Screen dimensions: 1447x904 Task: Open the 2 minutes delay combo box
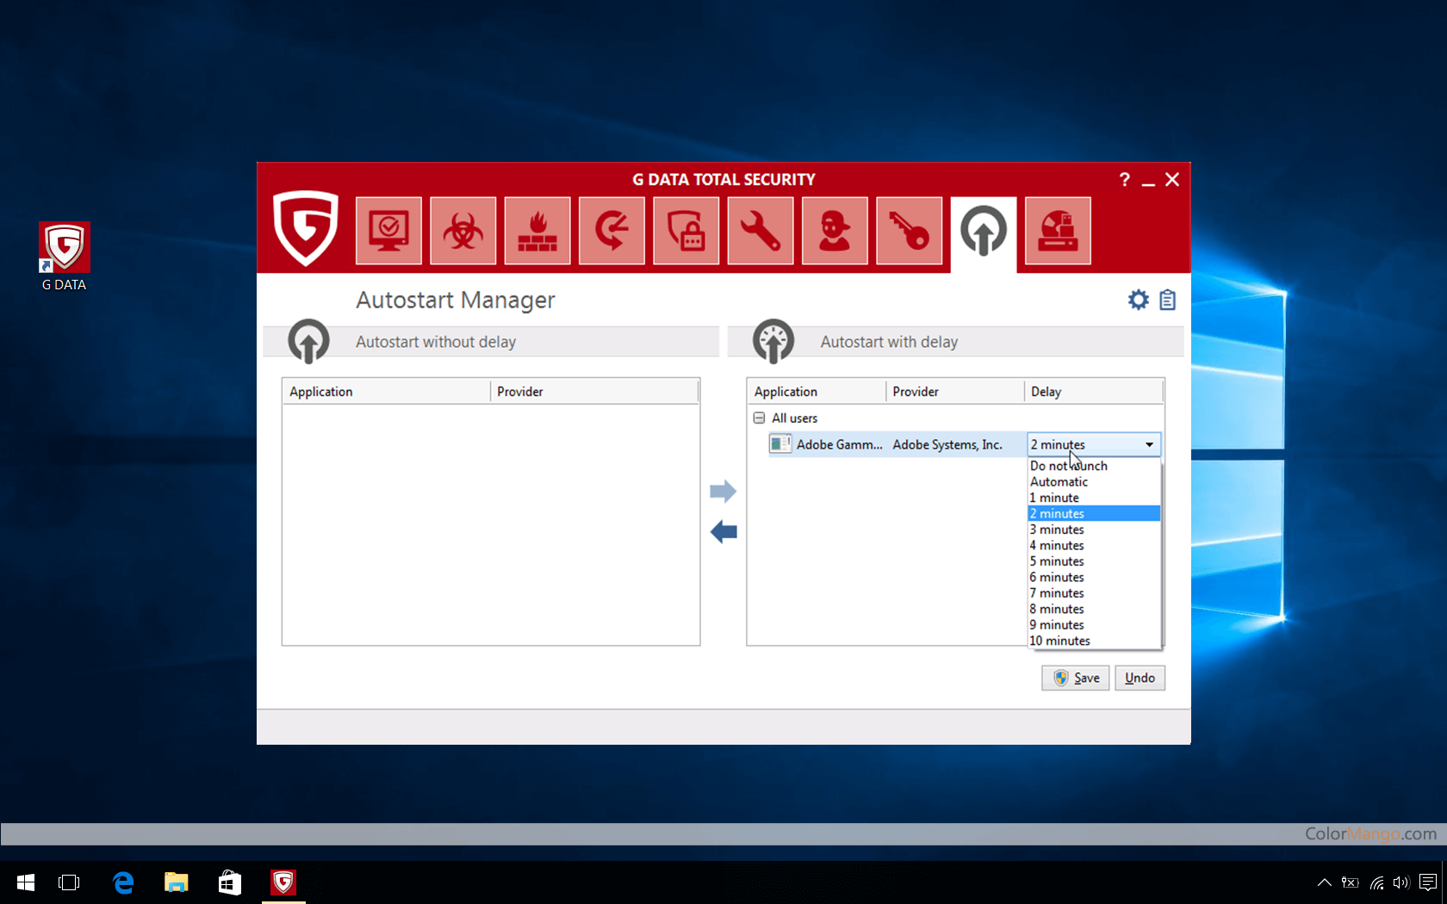pyautogui.click(x=1094, y=444)
